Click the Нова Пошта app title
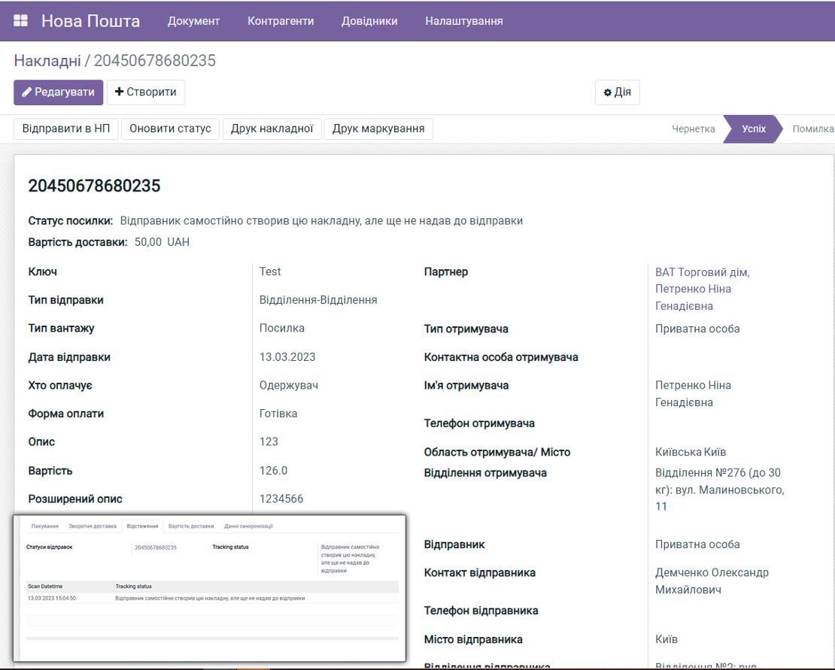The height and width of the screenshot is (670, 835). point(90,21)
